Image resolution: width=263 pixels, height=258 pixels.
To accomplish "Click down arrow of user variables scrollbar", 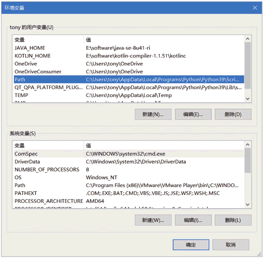I will click(248, 99).
